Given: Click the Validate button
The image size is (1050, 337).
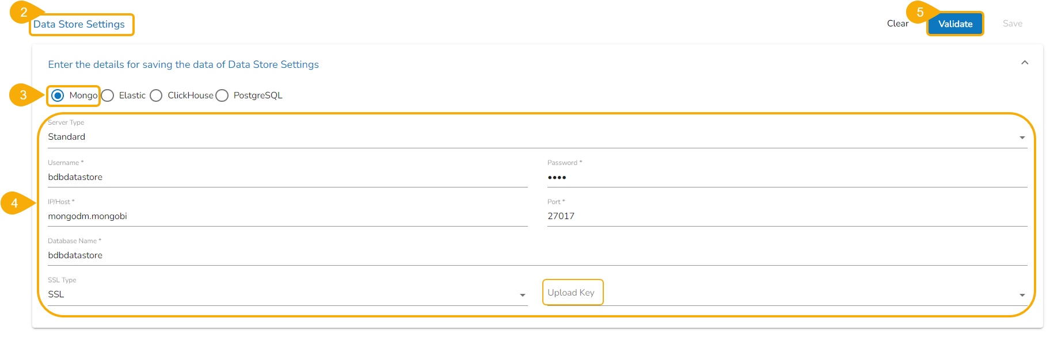Looking at the screenshot, I should pyautogui.click(x=955, y=24).
